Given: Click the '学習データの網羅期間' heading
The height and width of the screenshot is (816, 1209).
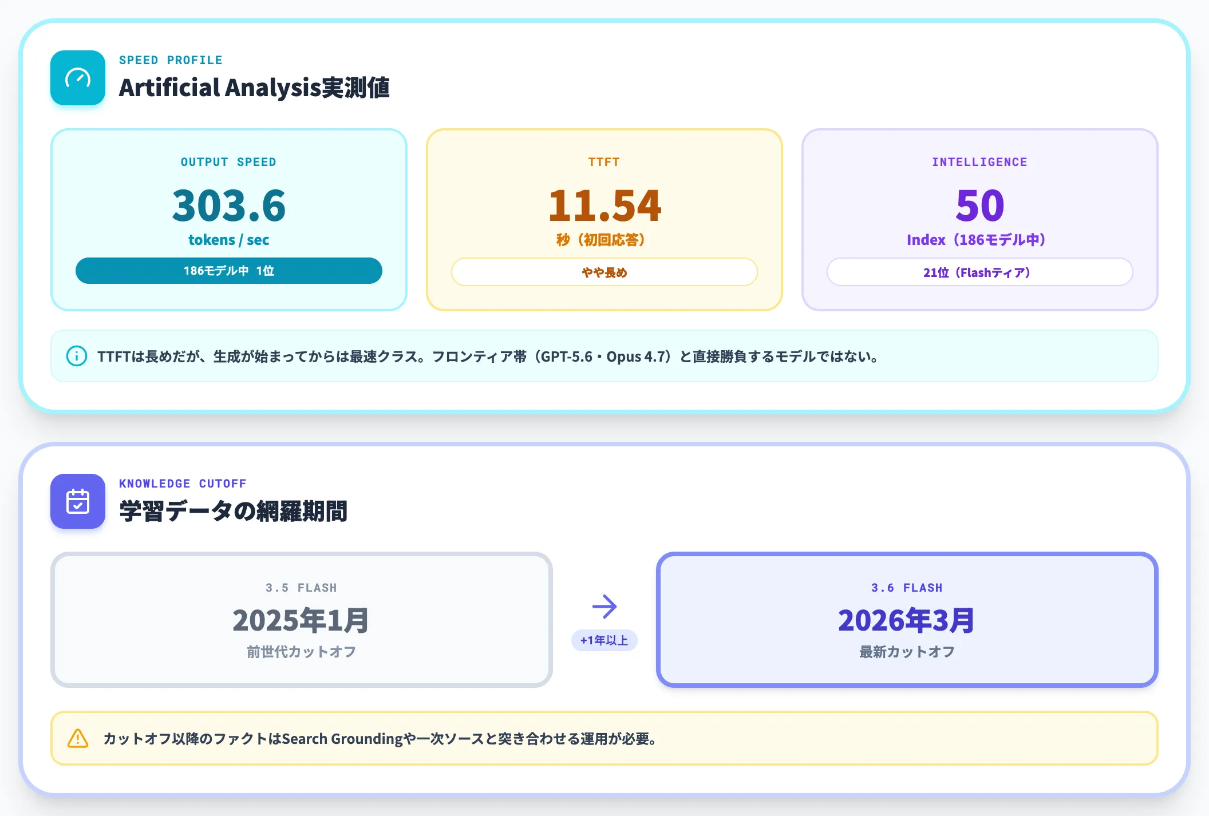Looking at the screenshot, I should click(x=233, y=511).
